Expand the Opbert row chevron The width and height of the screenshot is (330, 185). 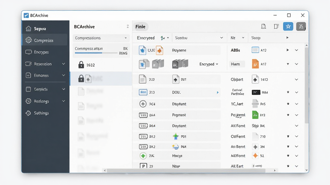click(296, 80)
